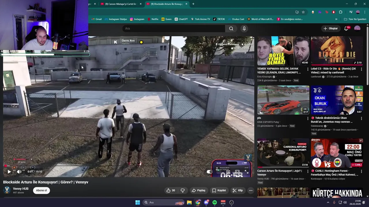Click the YouTube search magnifier button

[231, 28]
